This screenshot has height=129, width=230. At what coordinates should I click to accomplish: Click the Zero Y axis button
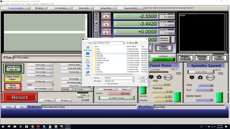click(106, 24)
